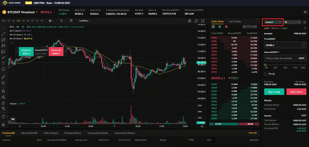Click the Price(USDT) field showing 89488.4
Image resolution: width=309 pixels, height=147 pixels.
(283, 45)
